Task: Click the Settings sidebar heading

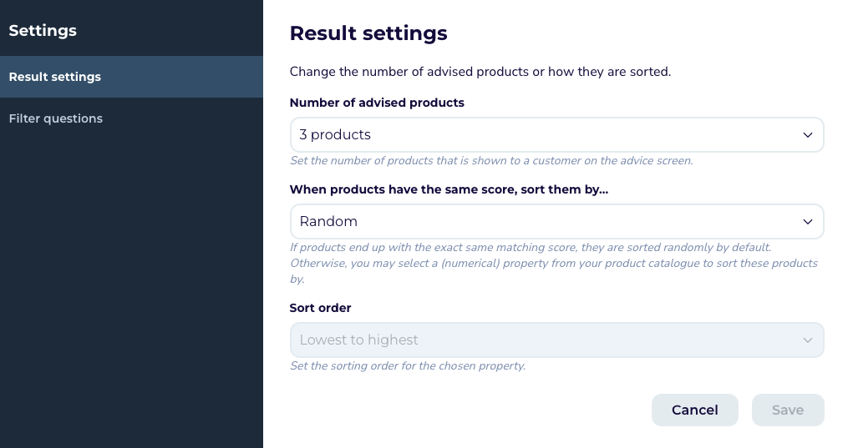Action: pos(43,31)
